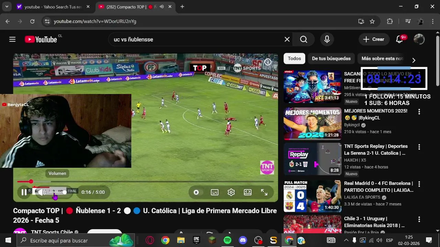
Task: Open the Crear upload menu
Action: [374, 39]
